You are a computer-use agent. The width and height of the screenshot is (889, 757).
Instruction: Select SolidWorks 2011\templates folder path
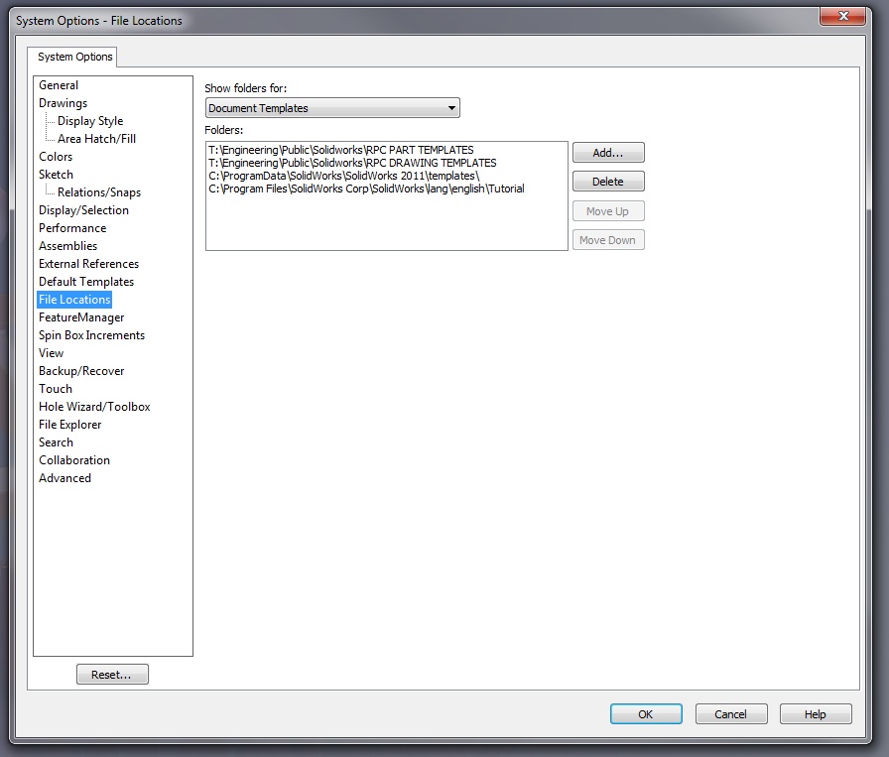tap(343, 176)
